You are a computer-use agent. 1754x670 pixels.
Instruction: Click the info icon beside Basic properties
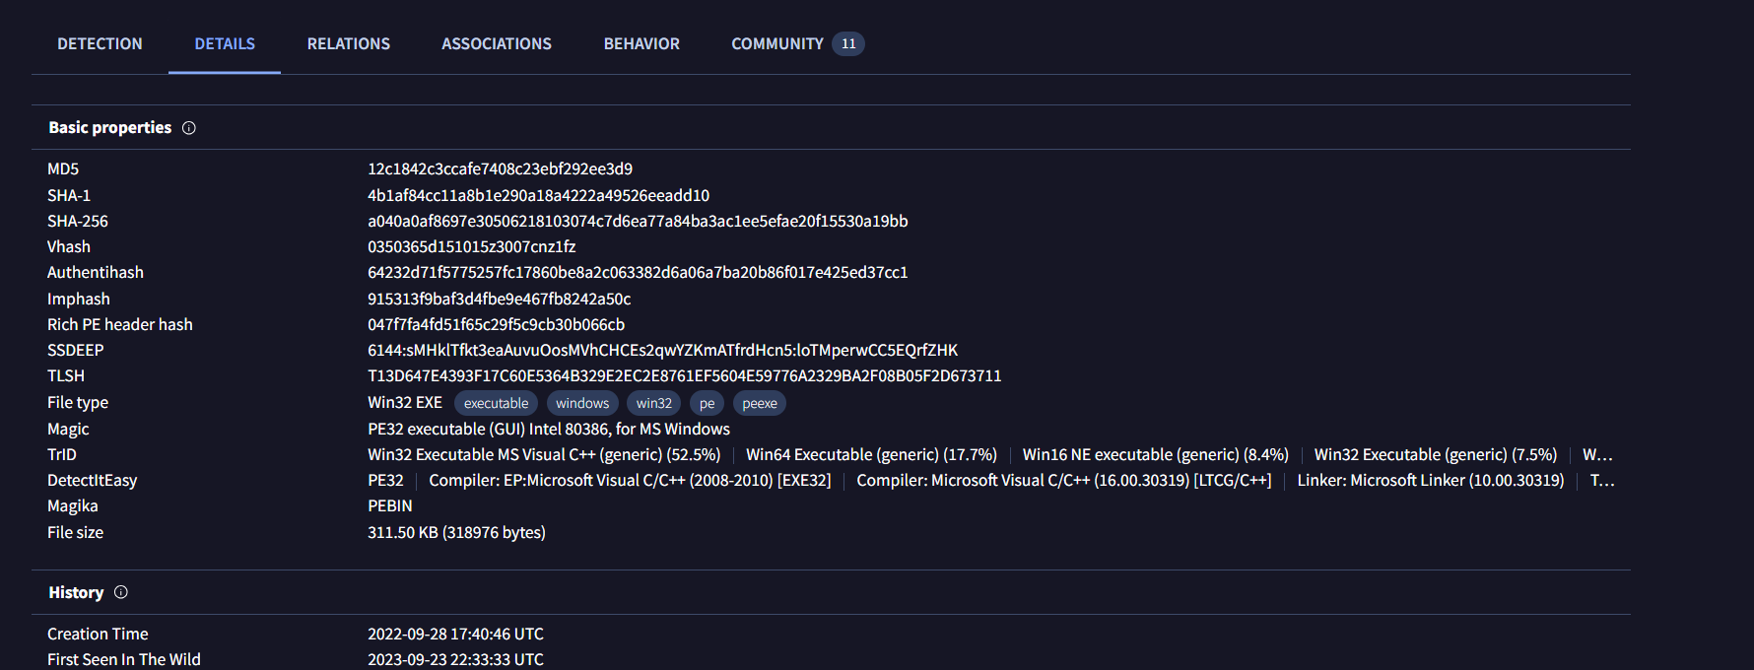(189, 128)
